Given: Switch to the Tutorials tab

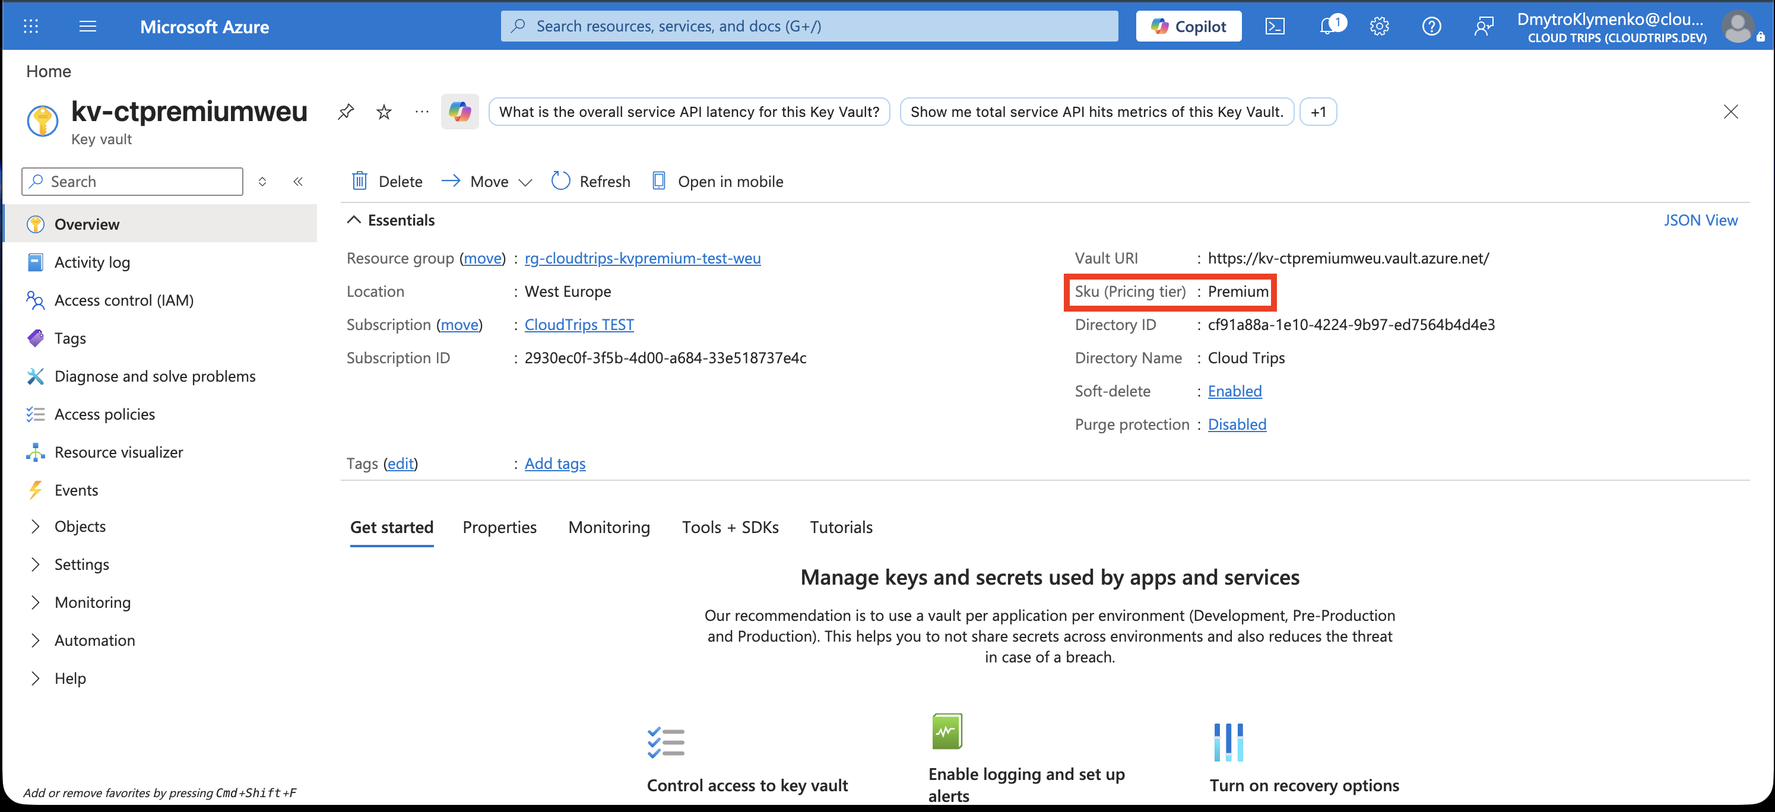Looking at the screenshot, I should click(841, 527).
